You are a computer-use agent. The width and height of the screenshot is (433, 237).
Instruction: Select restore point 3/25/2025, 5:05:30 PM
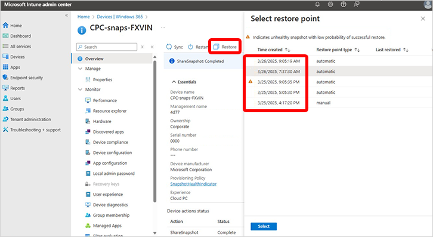tap(339, 93)
